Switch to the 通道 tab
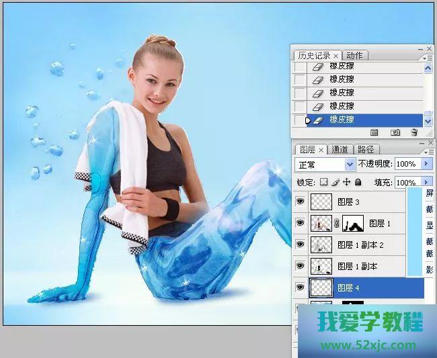The image size is (437, 358). point(340,149)
